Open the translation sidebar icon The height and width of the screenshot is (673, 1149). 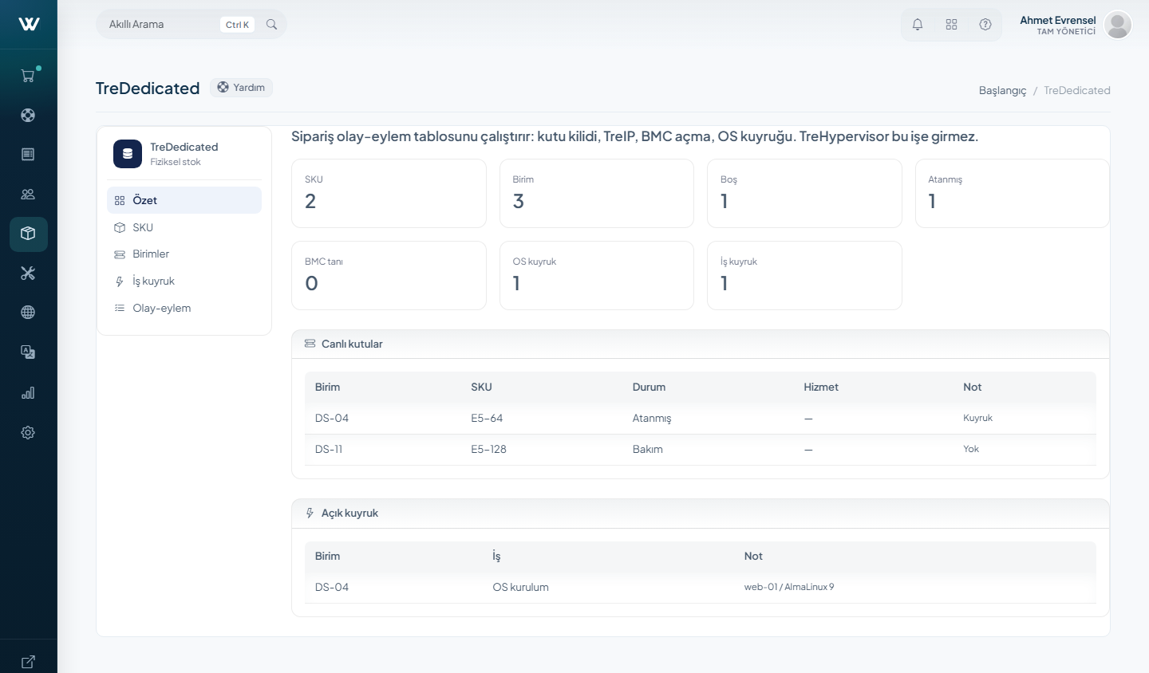tap(28, 352)
